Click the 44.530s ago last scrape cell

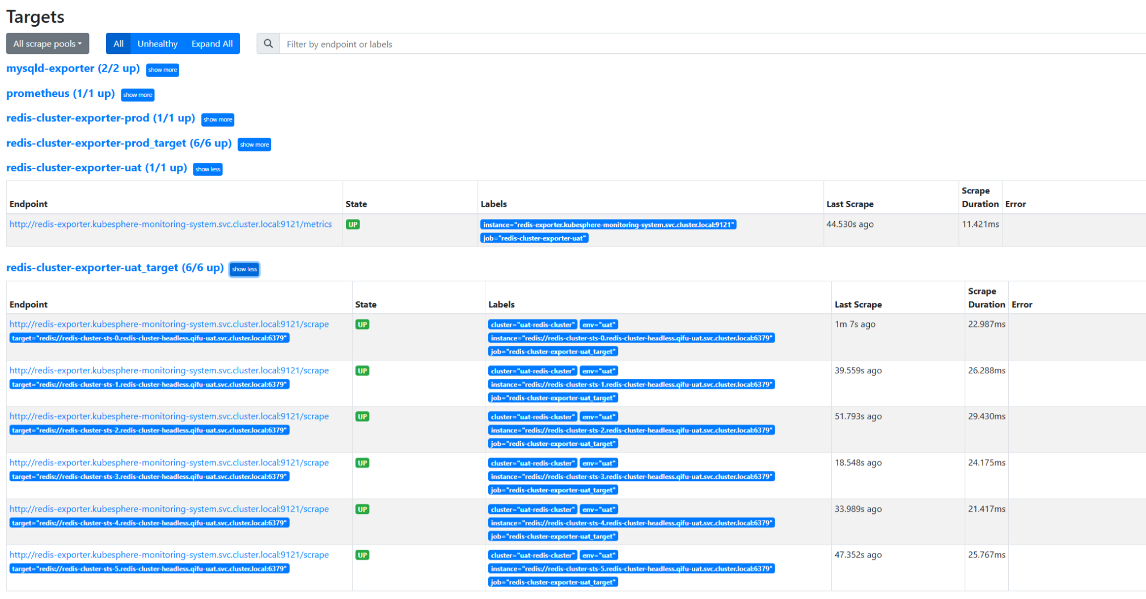coord(850,224)
